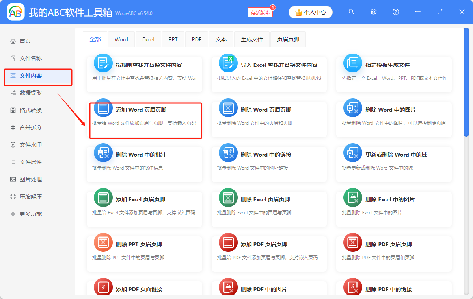Click description 批量删除 Excel 文件中的图片
This screenshot has width=473, height=299.
[x=372, y=213]
